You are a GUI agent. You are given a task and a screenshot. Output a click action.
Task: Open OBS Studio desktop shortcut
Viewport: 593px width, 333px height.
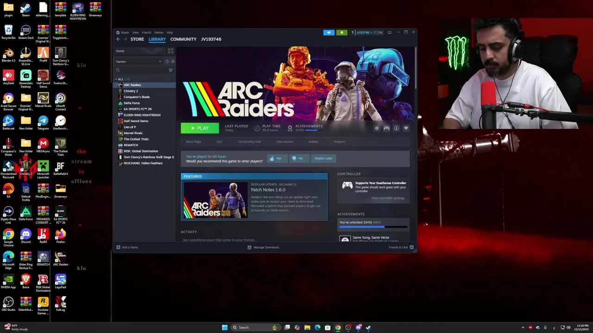[x=8, y=304]
